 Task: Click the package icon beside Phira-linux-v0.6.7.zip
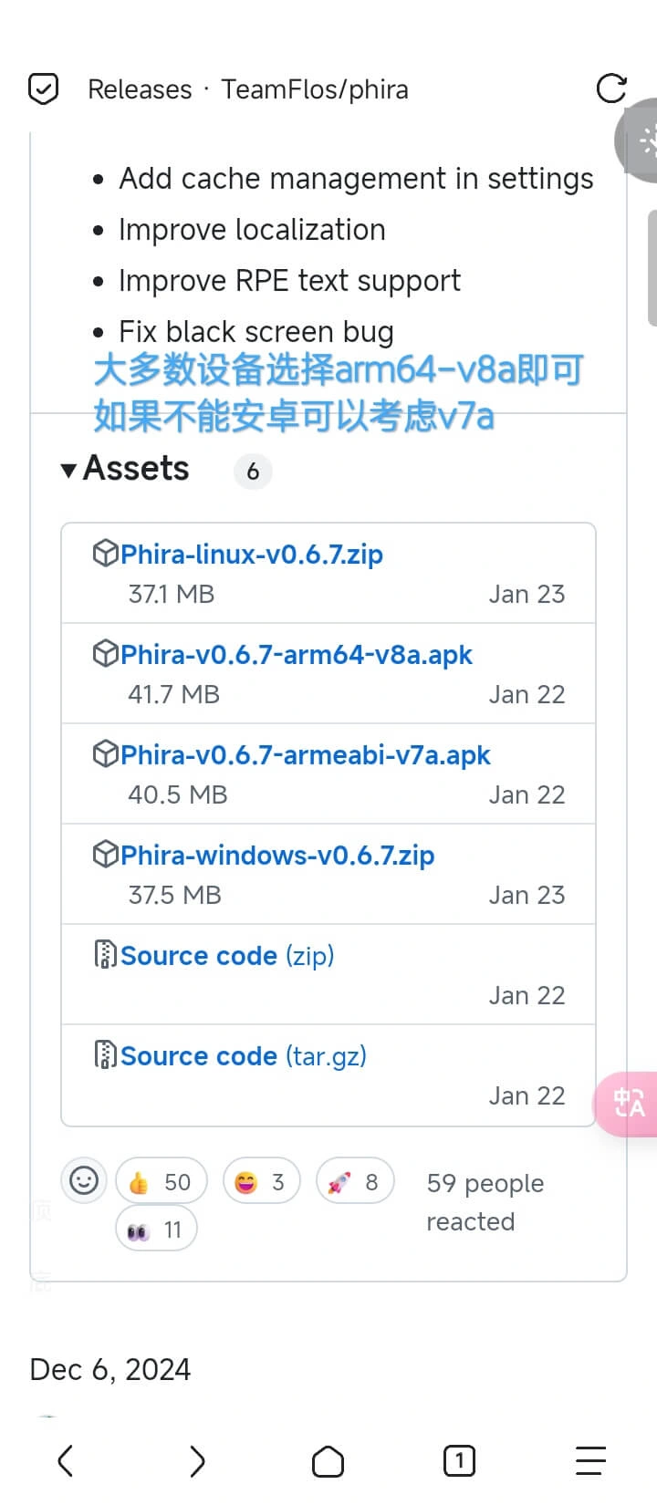tap(107, 553)
